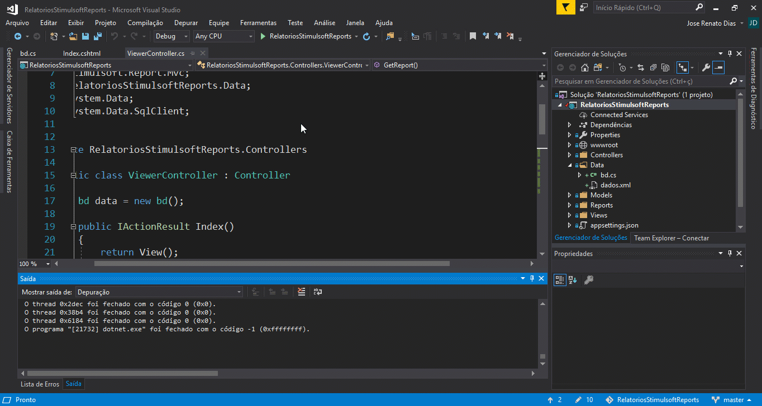The width and height of the screenshot is (762, 406).
Task: Start debugging with the green play icon
Action: tap(263, 36)
